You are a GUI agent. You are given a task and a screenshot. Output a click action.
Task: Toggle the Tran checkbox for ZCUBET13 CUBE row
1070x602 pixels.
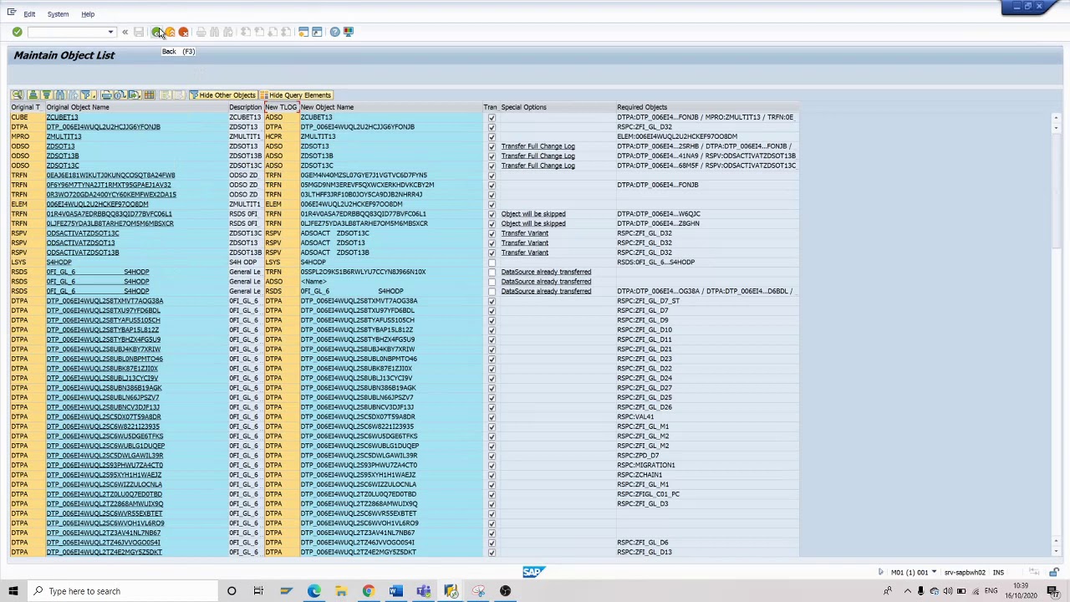pos(492,117)
